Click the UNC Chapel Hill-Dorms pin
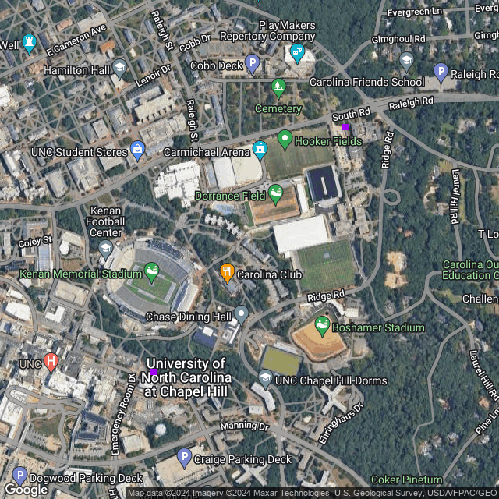Image resolution: width=499 pixels, height=499 pixels. click(265, 379)
